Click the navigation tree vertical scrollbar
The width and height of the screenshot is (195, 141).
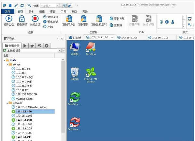[63, 97]
